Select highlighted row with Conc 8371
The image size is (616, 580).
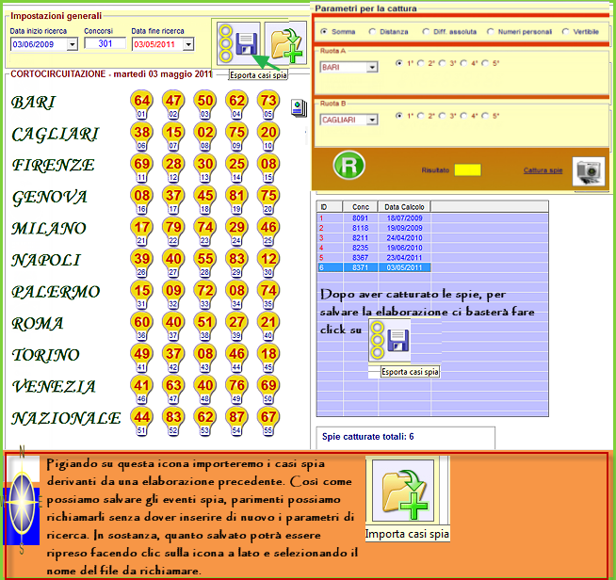374,267
